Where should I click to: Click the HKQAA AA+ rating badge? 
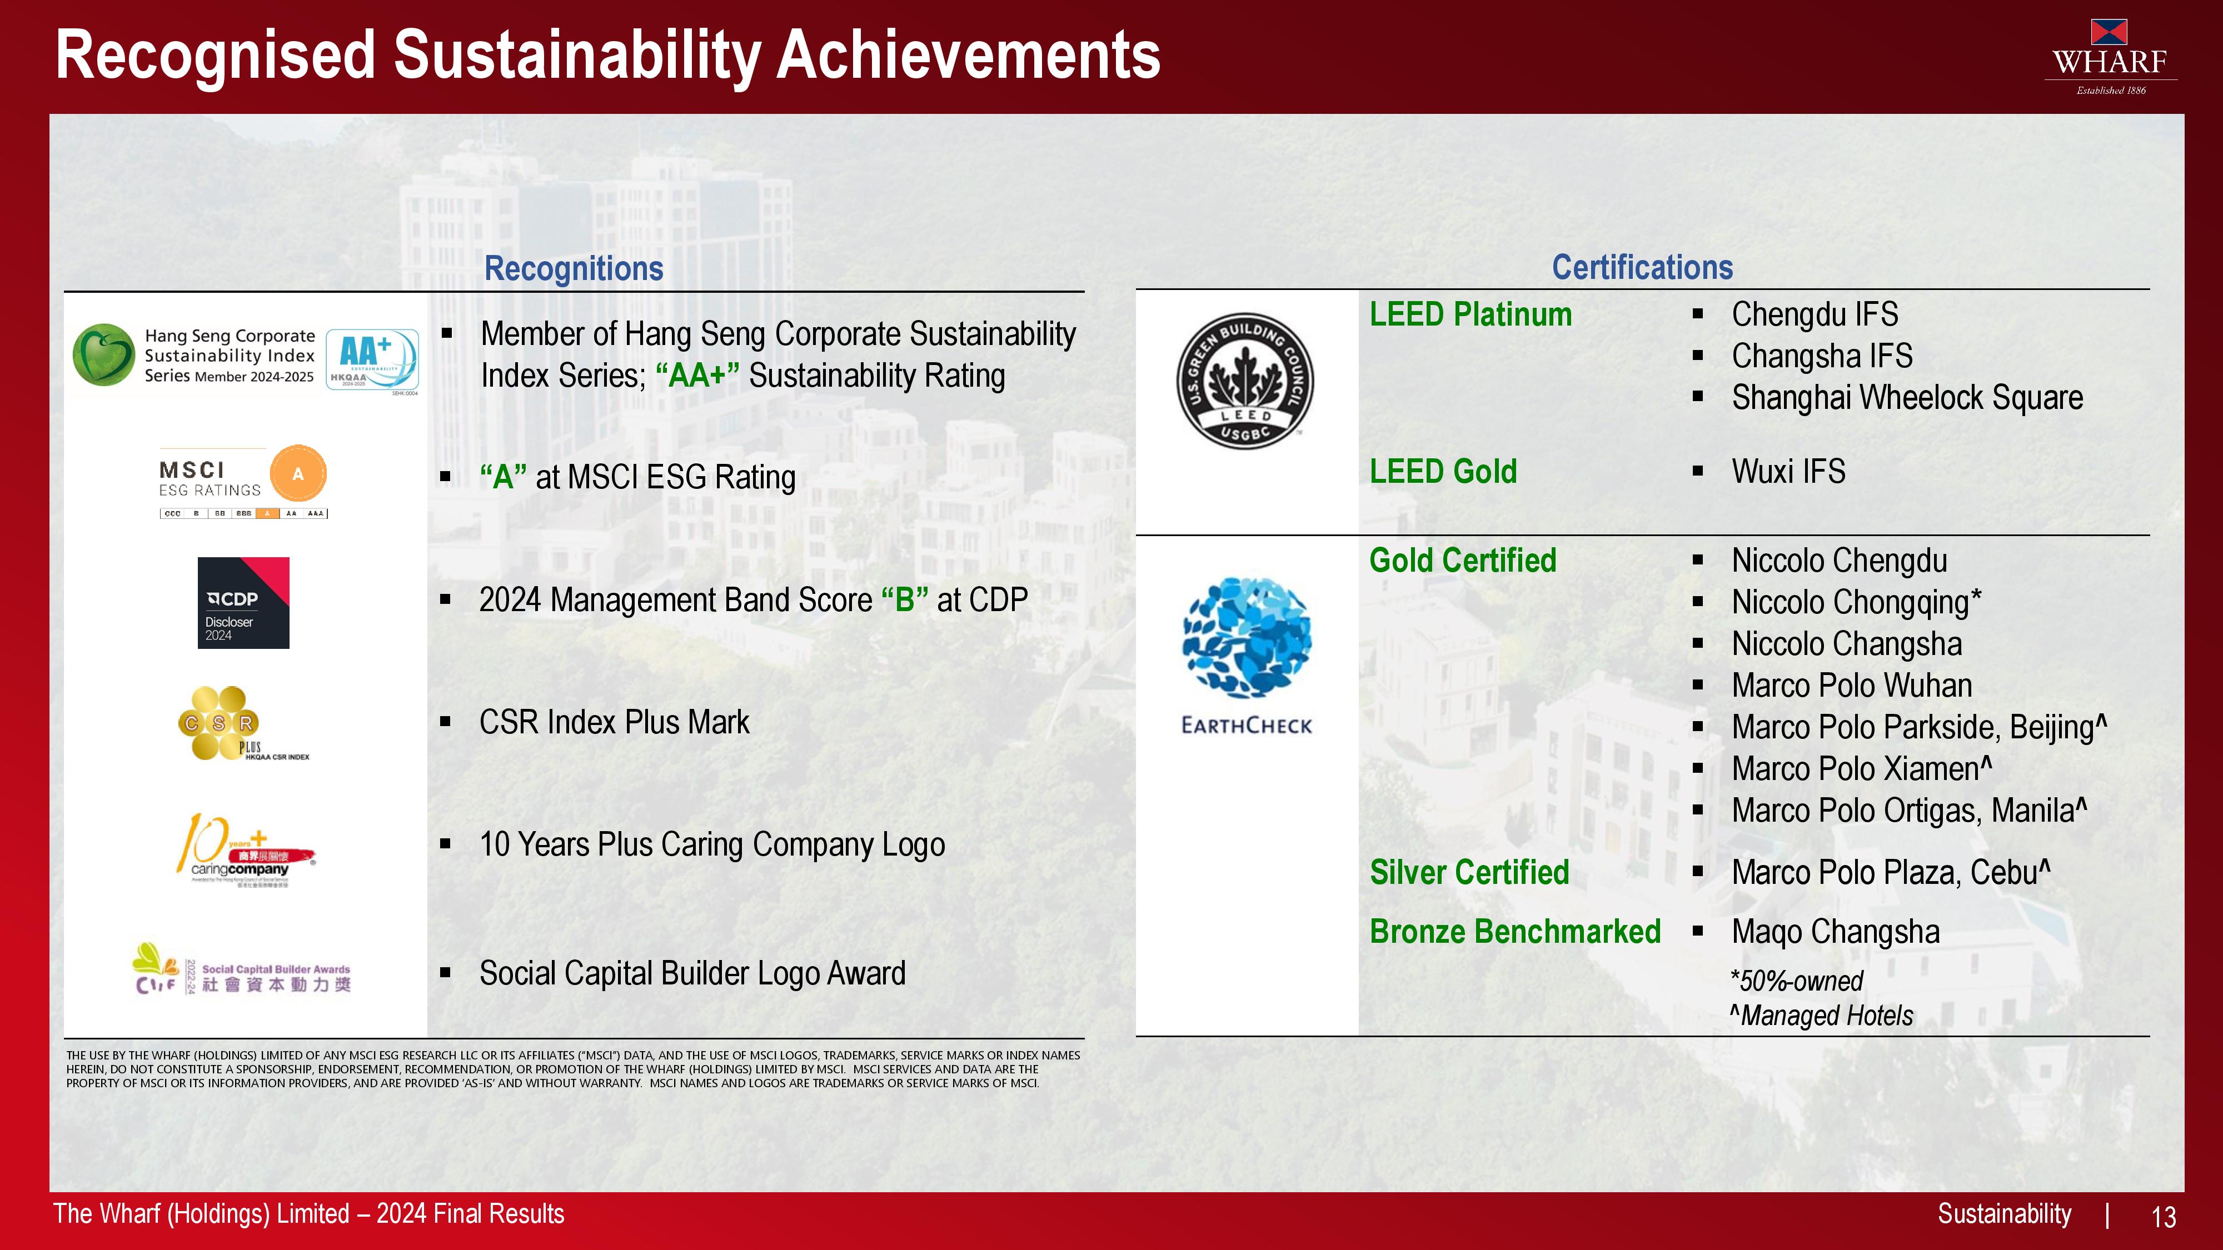372,361
